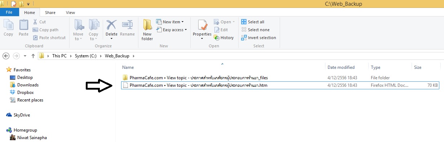Expand the Move to dropdown
Image resolution: width=444 pixels, height=142 pixels.
pyautogui.click(x=78, y=30)
